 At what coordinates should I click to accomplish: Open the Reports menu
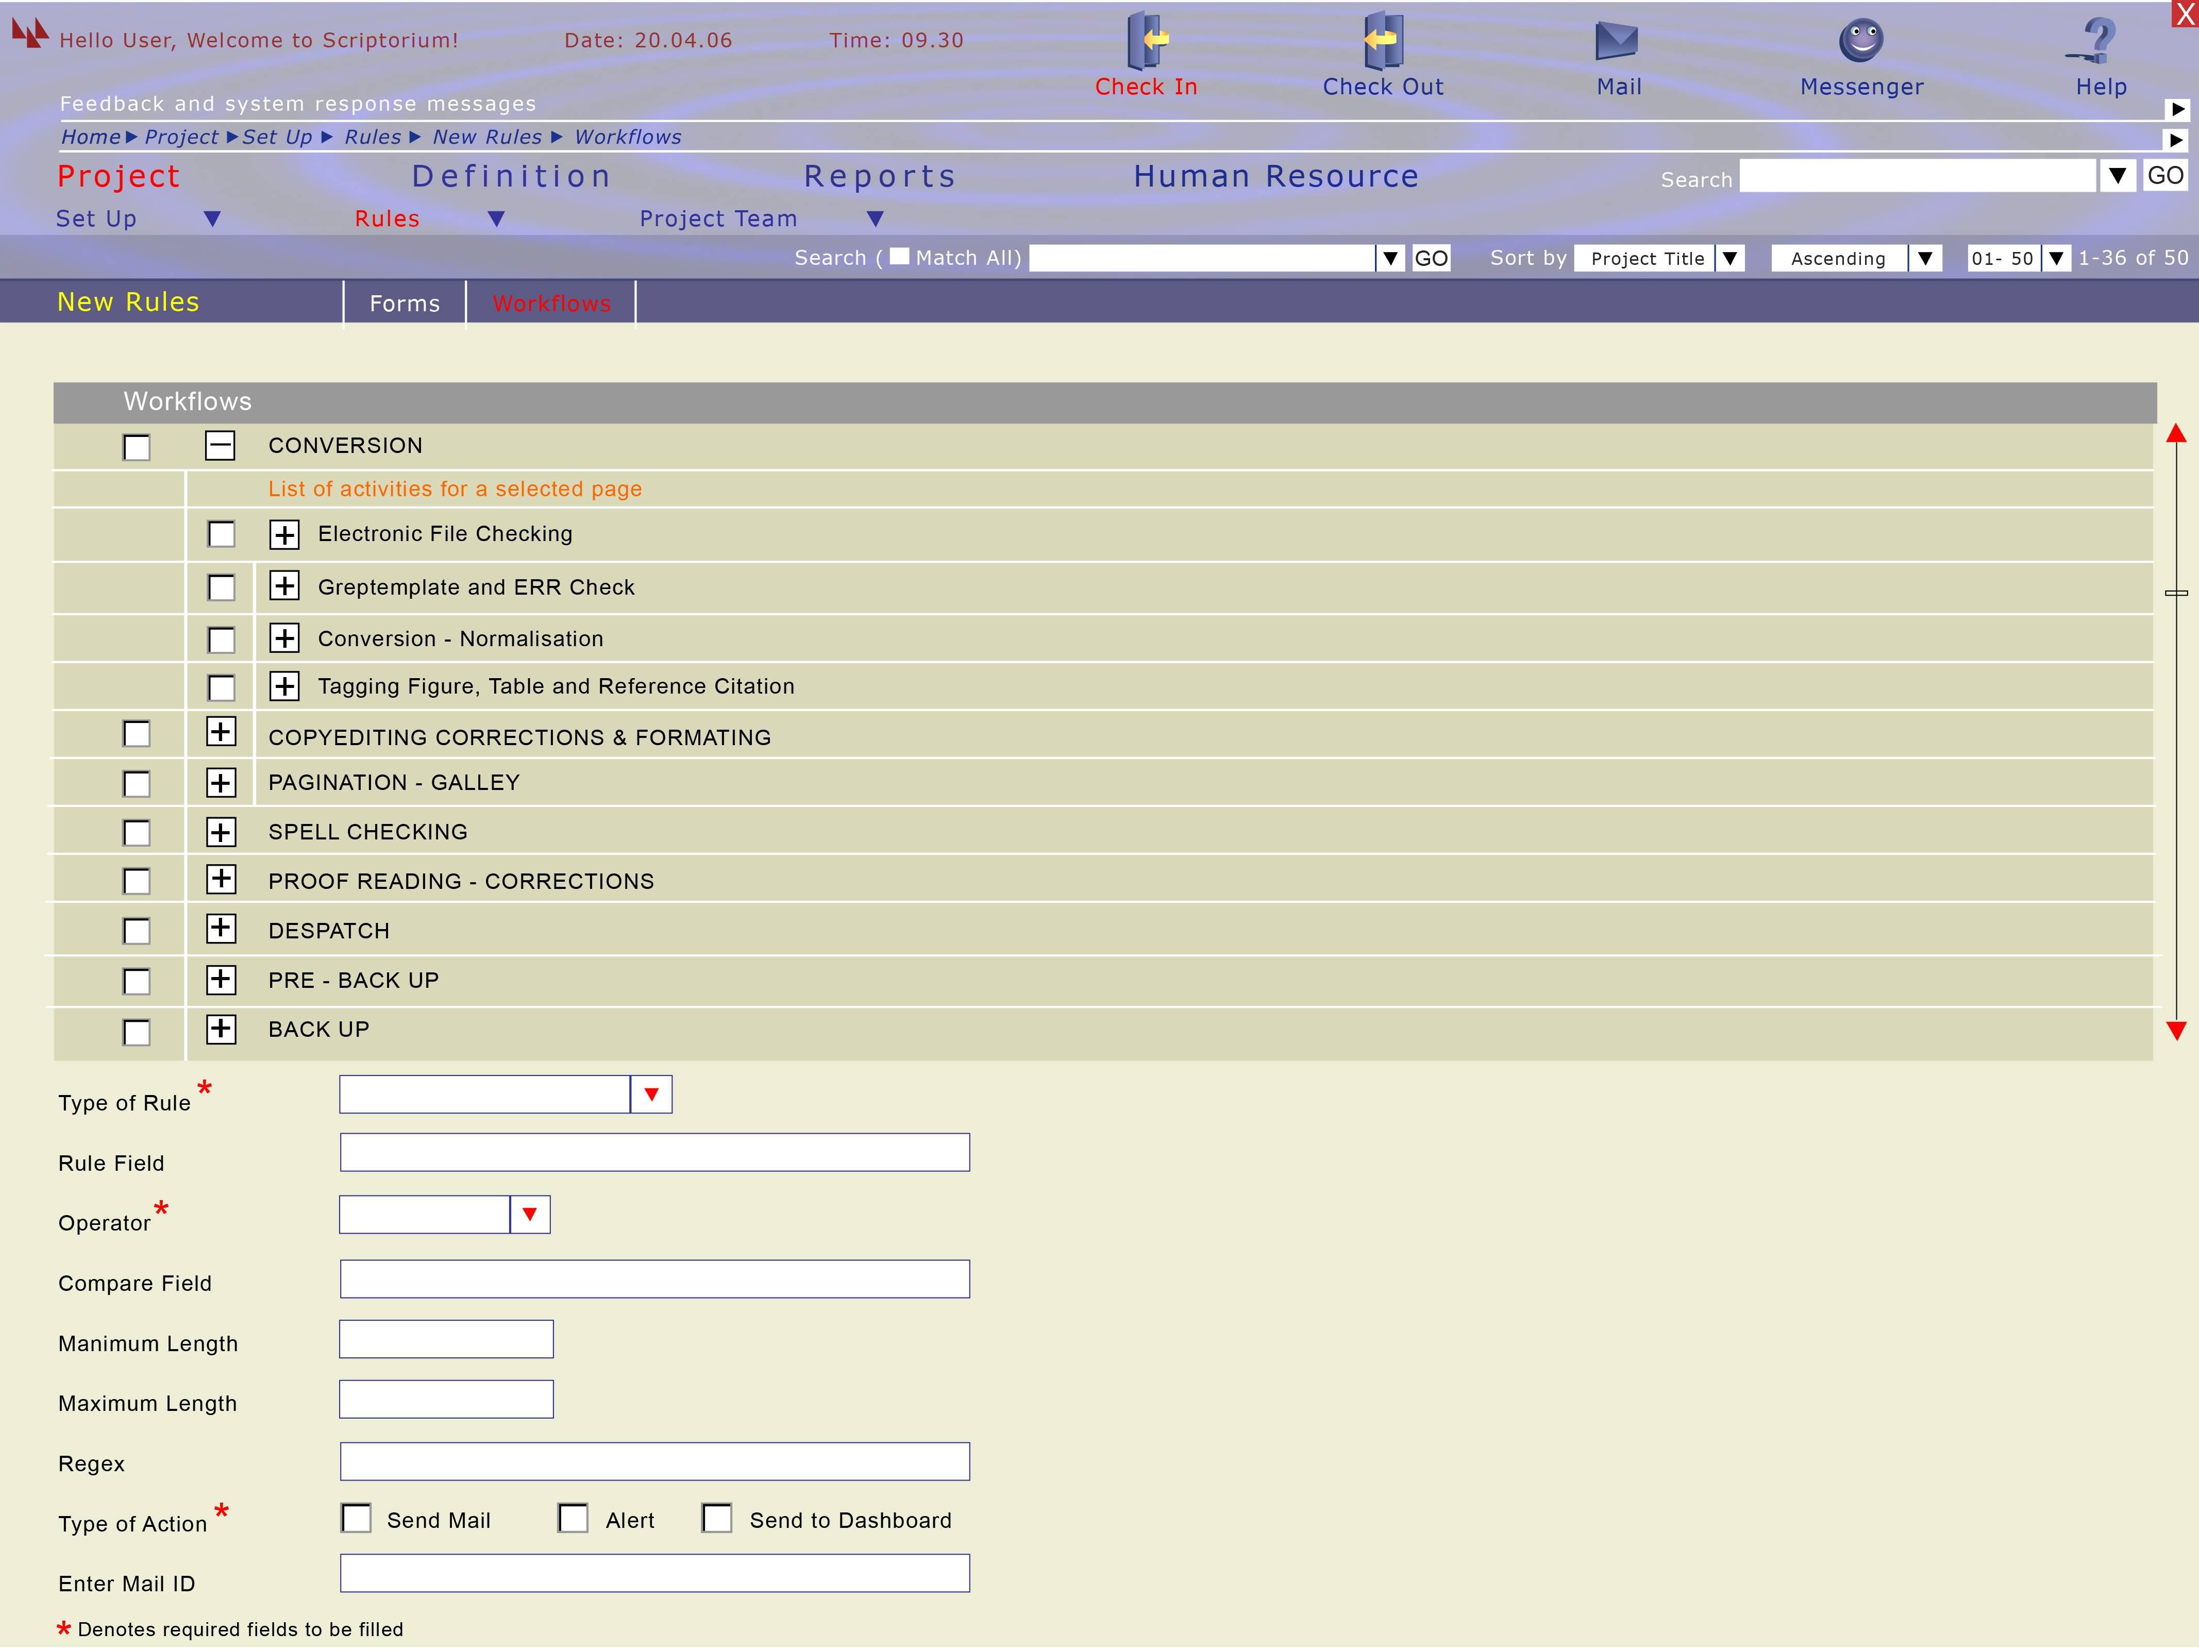(880, 176)
